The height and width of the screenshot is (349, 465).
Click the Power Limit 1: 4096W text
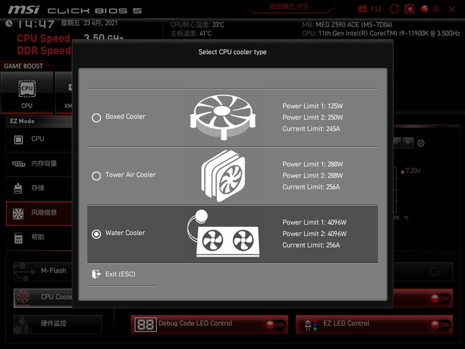click(314, 222)
